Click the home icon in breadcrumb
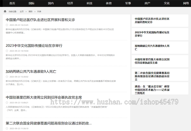Image resolution: width=191 pixels, height=131 pixels. [x=5, y=11]
